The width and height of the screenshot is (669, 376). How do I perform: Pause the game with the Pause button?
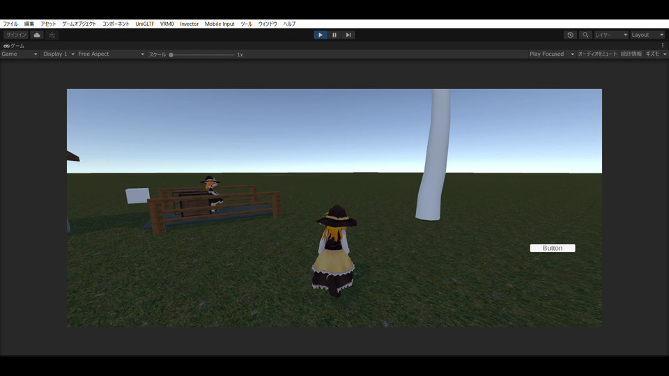(334, 35)
